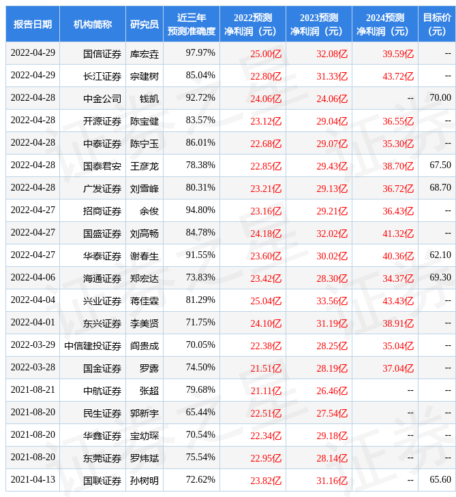Click researcher name 谢春生
The image size is (456, 497).
click(145, 256)
